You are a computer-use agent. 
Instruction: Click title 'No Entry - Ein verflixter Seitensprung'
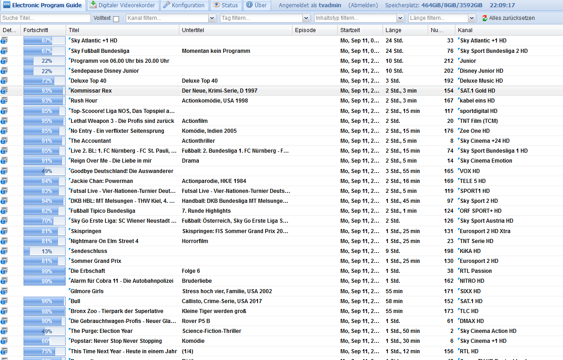tap(117, 131)
